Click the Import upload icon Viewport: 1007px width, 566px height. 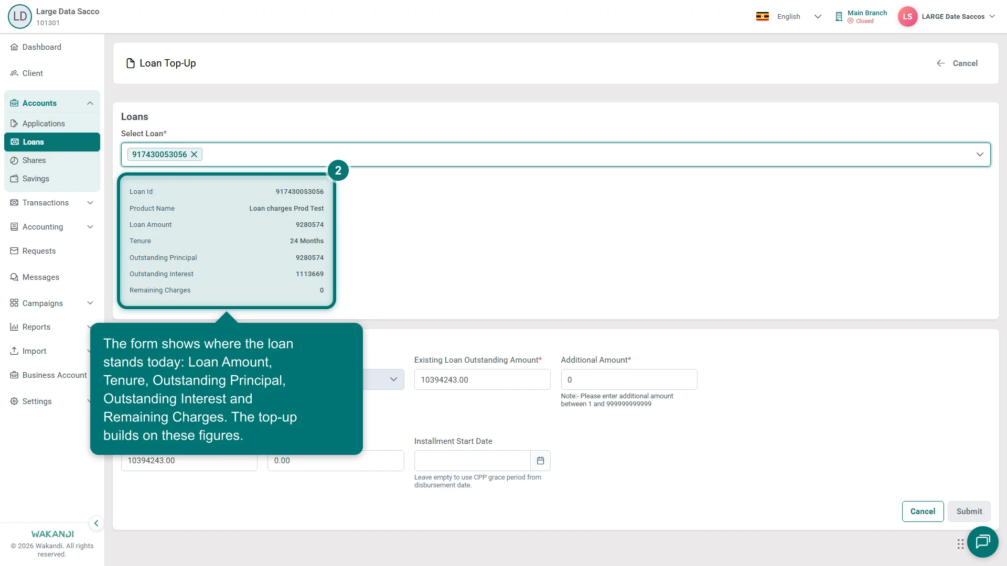pyautogui.click(x=14, y=351)
